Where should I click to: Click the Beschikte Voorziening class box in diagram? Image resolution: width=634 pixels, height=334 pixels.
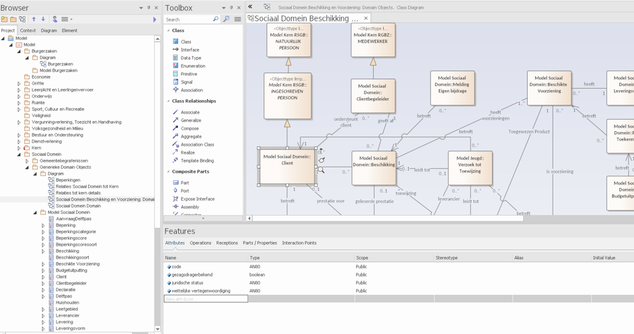549,88
